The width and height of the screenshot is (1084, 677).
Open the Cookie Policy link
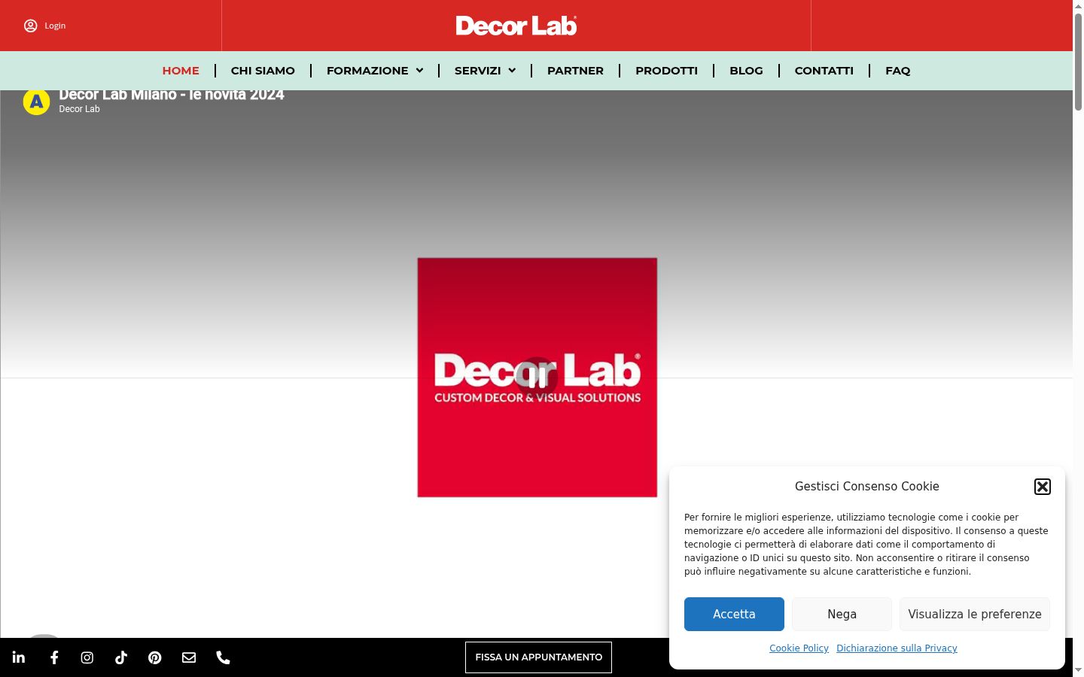799,648
